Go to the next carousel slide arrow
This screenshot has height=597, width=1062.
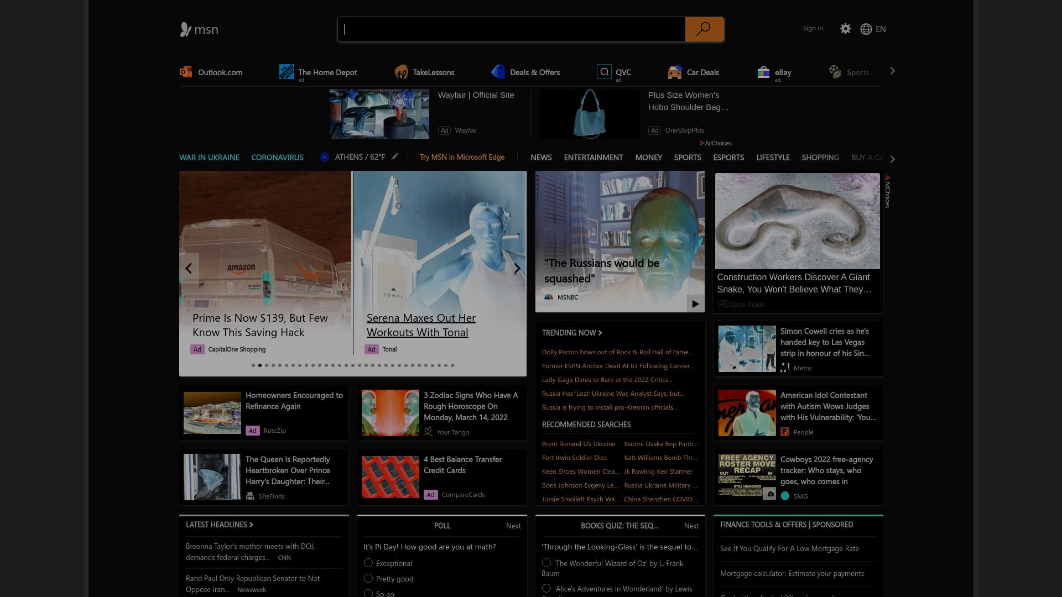click(x=517, y=269)
